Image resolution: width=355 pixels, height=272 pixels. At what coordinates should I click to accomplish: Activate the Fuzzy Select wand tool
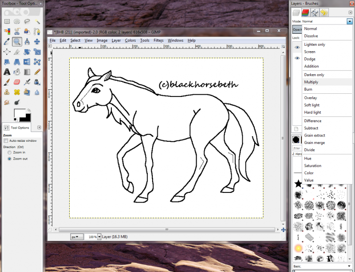coord(37,21)
